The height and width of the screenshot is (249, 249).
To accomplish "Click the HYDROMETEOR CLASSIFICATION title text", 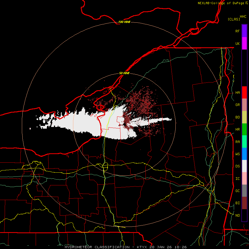I will pyautogui.click(x=97, y=247).
